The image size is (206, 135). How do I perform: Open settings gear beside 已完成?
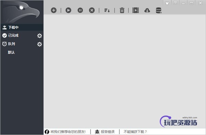39,35
